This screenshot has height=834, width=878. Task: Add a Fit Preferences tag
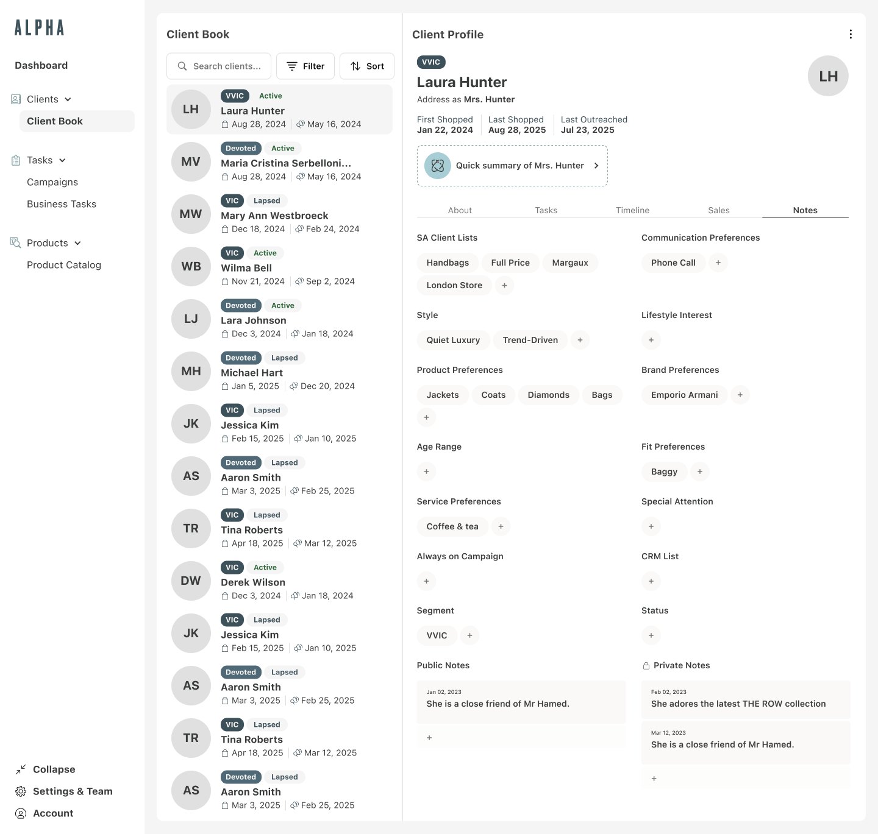coord(700,472)
